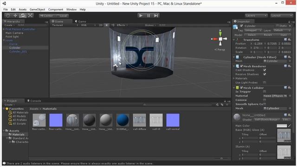
Task: Open Transform component gear menu
Action: pos(290,39)
